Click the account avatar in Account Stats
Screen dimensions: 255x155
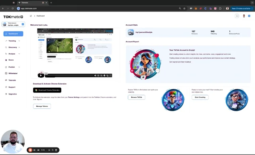coord(131,32)
